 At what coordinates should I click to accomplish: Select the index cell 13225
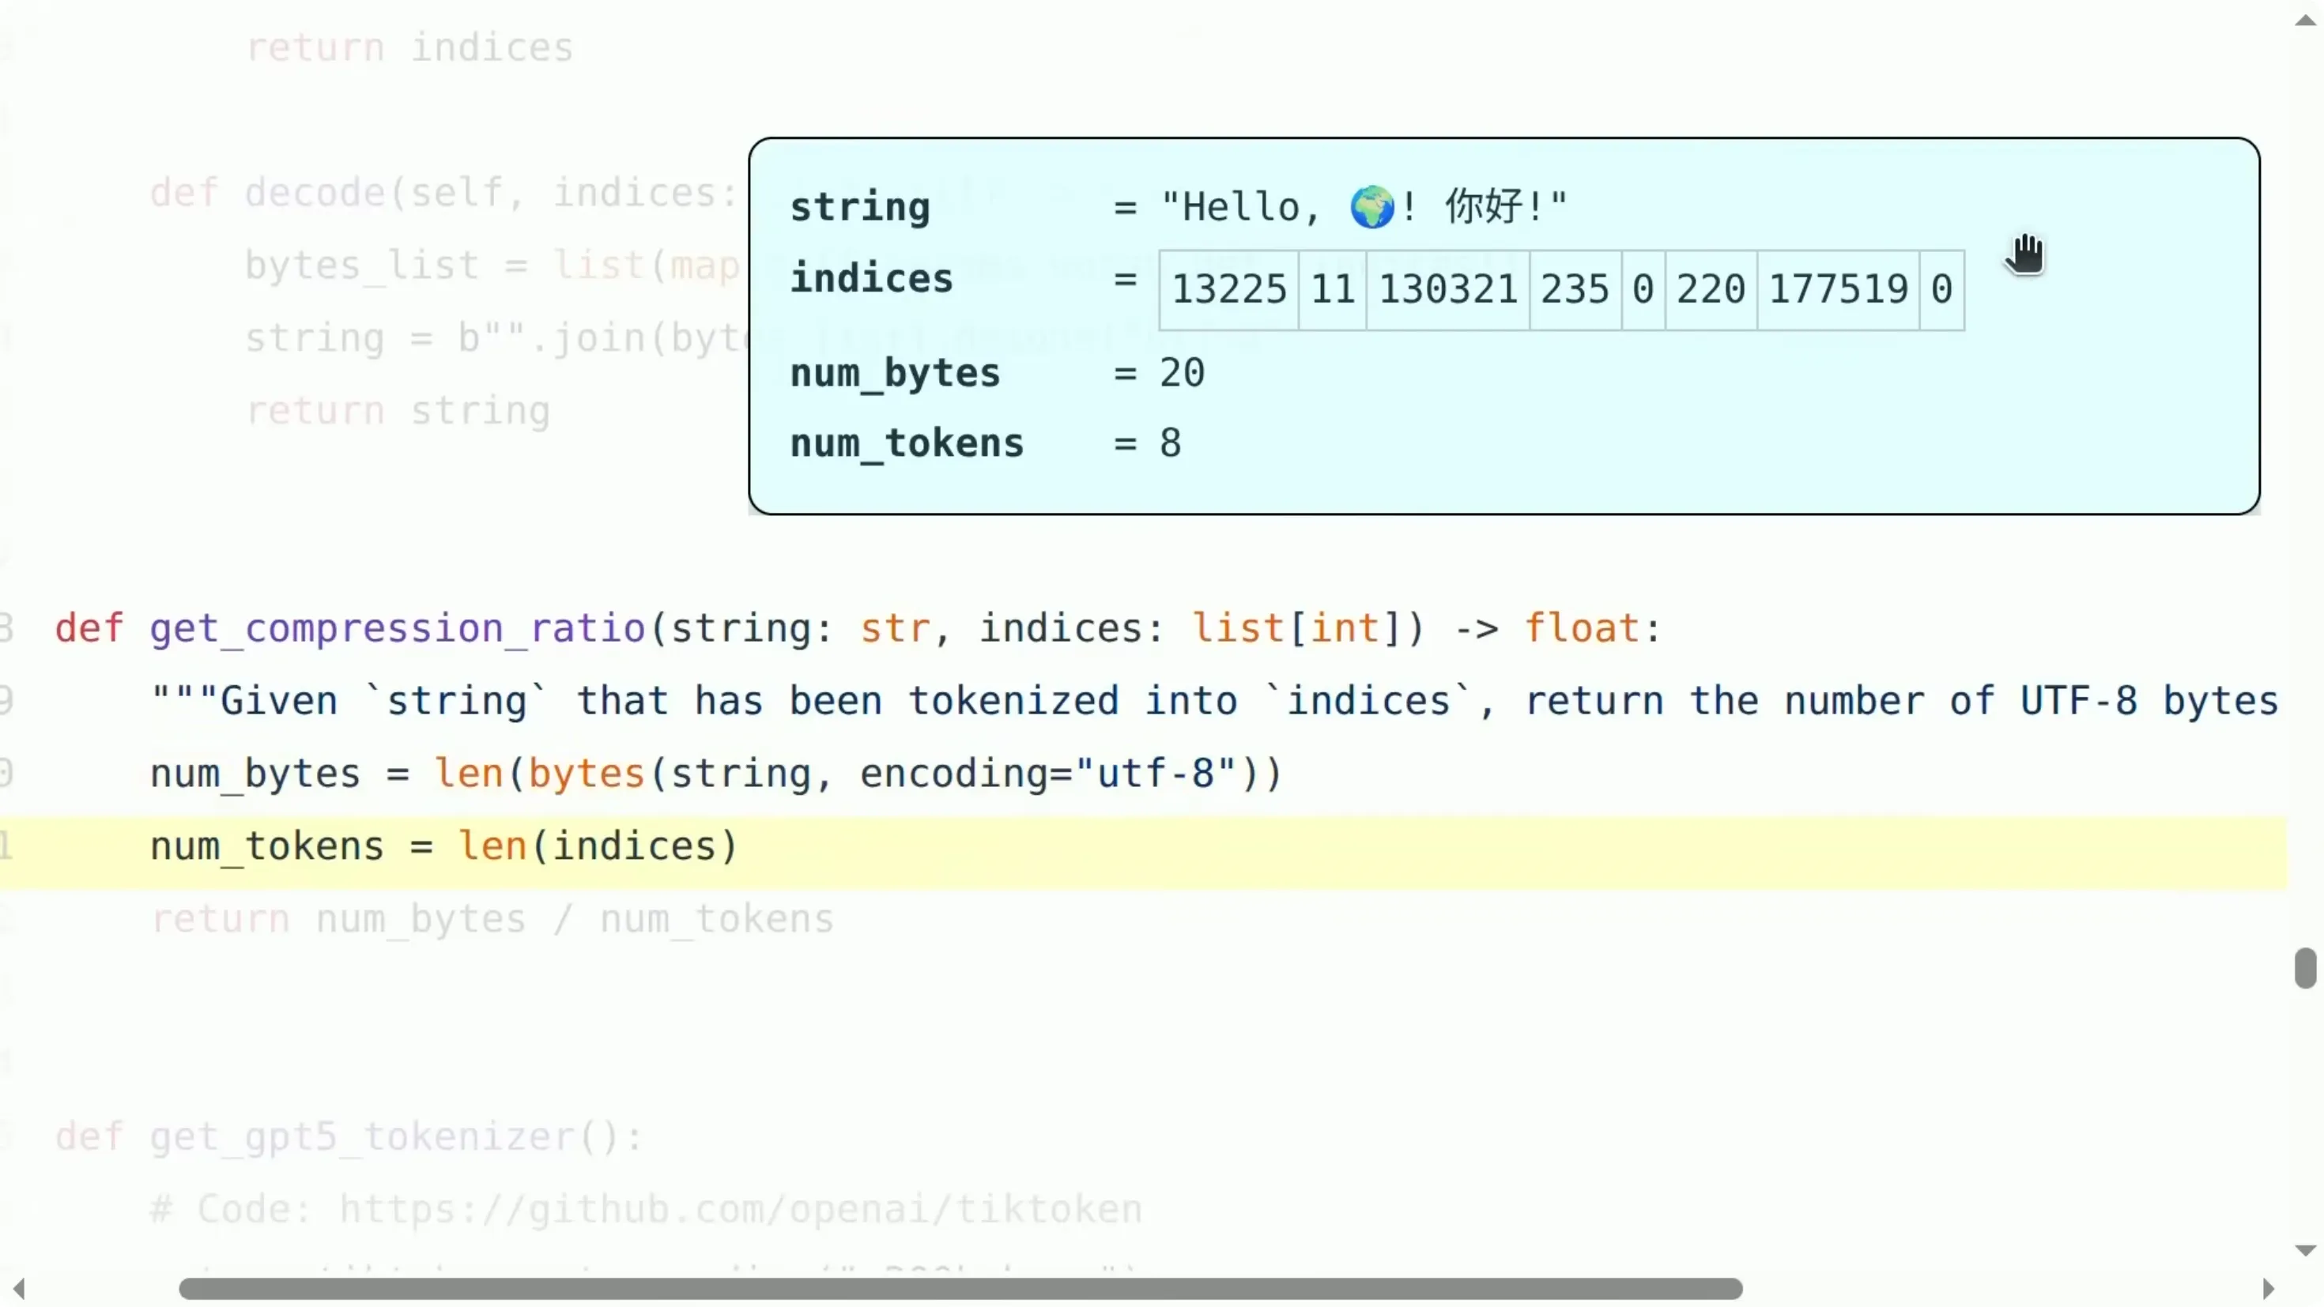pos(1228,289)
